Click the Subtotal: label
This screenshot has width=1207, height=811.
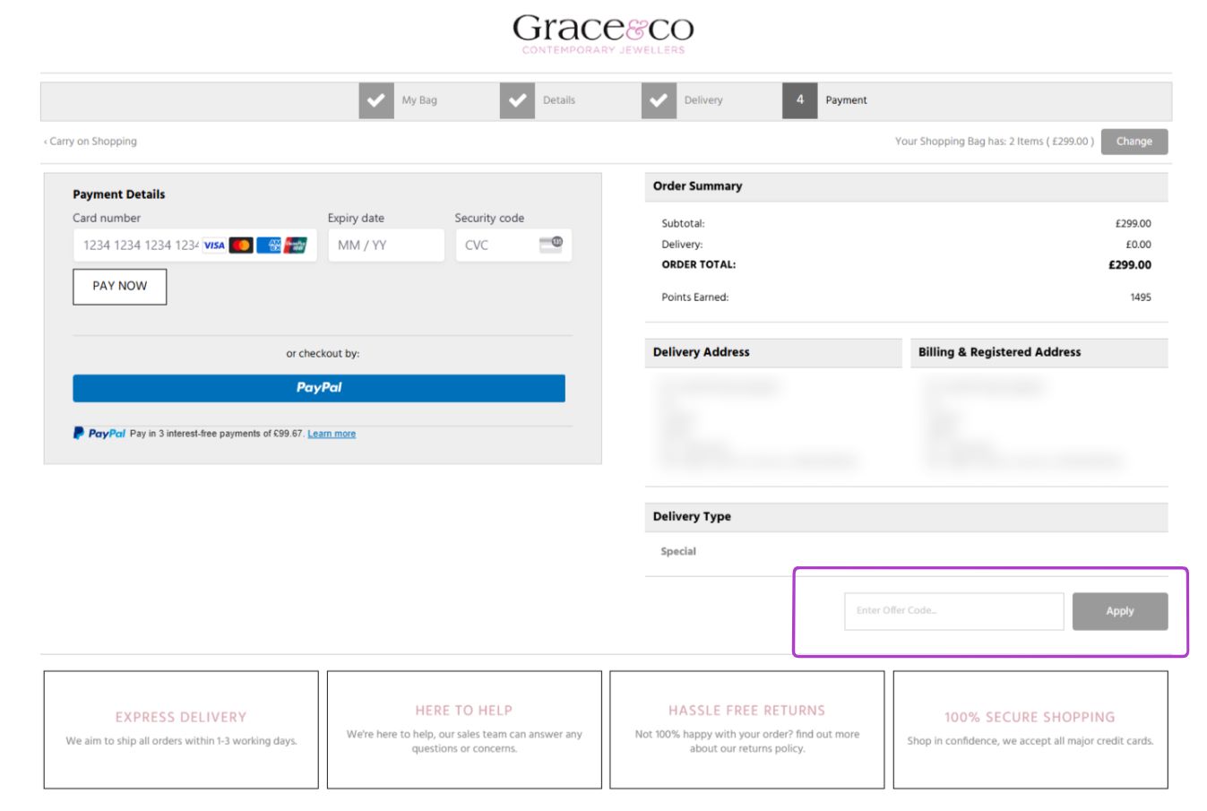pos(683,224)
